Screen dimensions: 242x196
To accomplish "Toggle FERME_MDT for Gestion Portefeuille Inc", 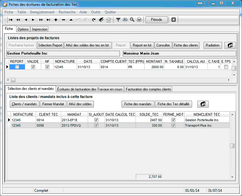I will [173, 120].
